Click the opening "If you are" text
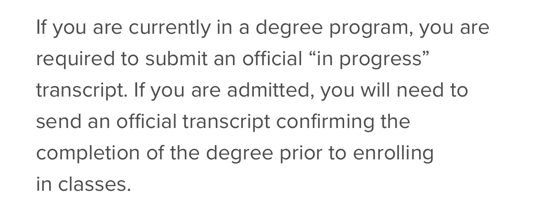This screenshot has height=216, width=537. (79, 29)
